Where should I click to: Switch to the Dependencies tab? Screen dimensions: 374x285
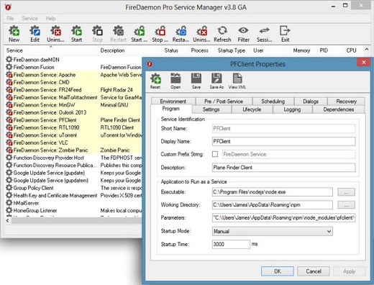click(339, 109)
